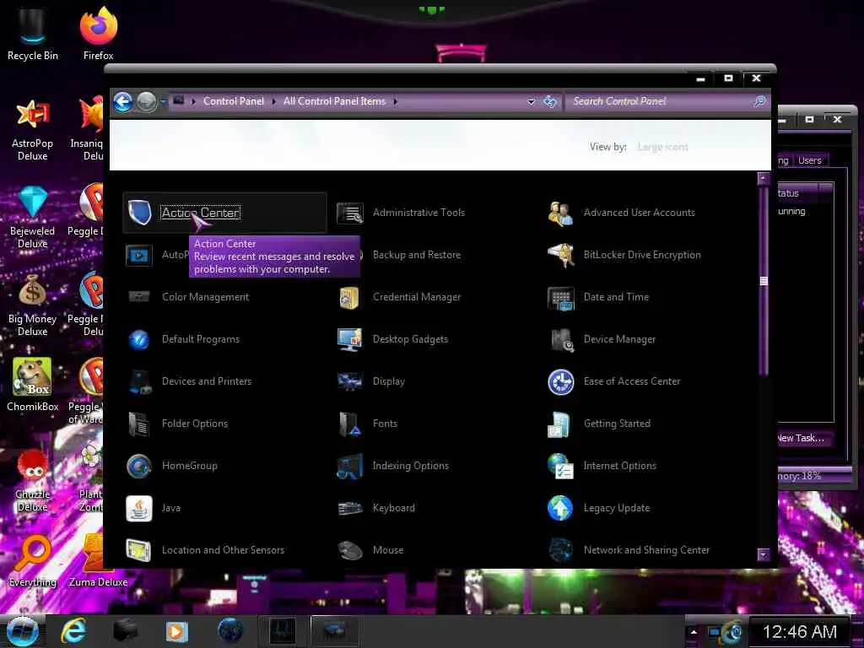
Task: Open the Indexing Options icon
Action: pyautogui.click(x=350, y=466)
